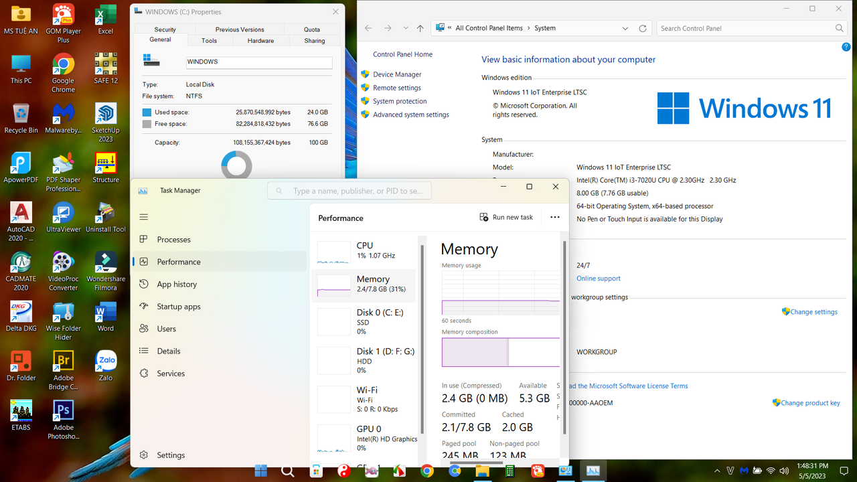Select the SAFE 12 desktop icon

106,69
